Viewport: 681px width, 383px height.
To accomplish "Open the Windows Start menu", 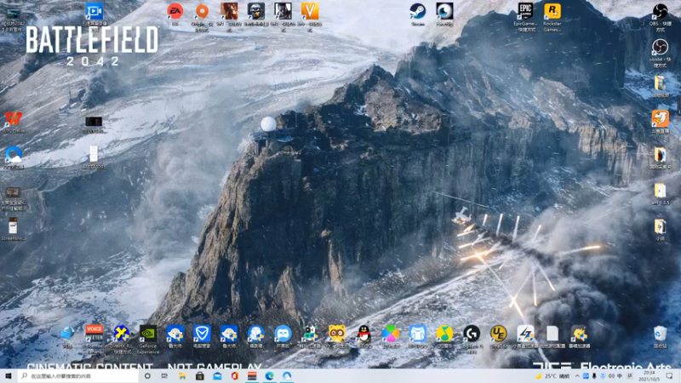I will [8, 376].
